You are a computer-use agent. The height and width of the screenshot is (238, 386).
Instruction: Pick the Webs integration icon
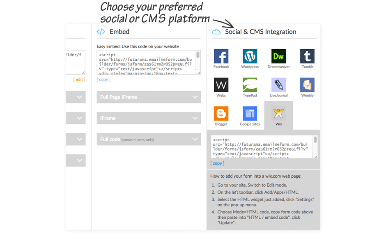click(221, 85)
